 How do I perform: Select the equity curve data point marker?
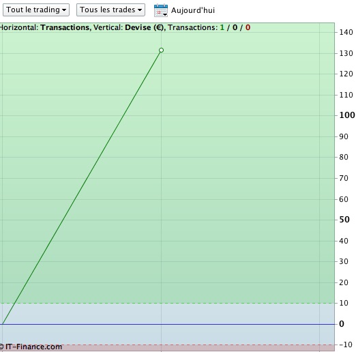[161, 50]
